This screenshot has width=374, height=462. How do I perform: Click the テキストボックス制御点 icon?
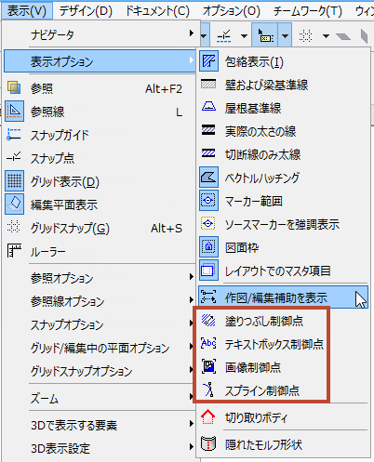[x=208, y=343]
